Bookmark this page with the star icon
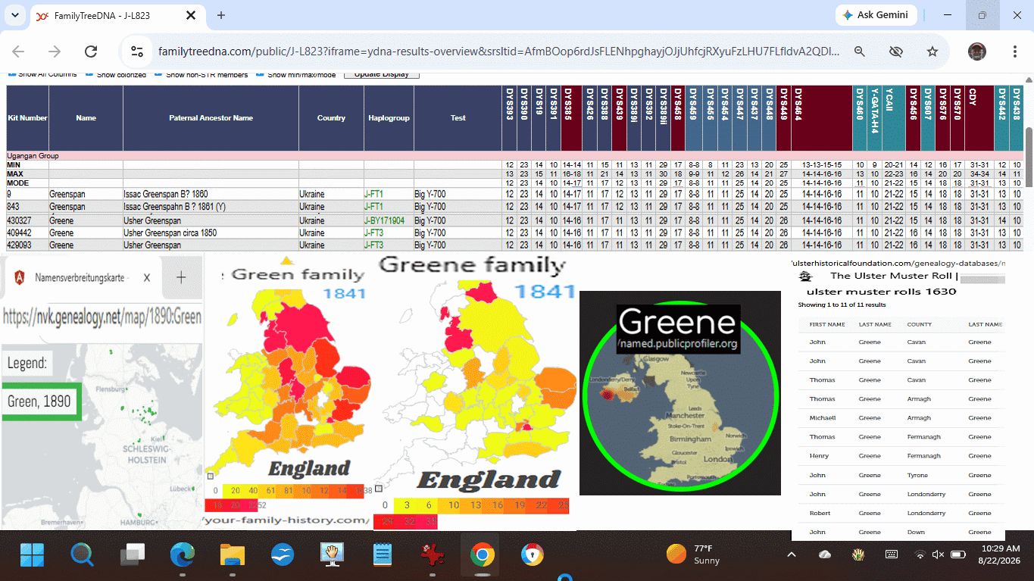The width and height of the screenshot is (1034, 581). 932,52
